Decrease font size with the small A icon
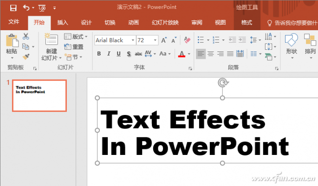 pyautogui.click(x=174, y=40)
